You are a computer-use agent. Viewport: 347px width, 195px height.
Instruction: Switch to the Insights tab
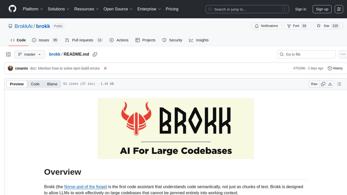(199, 40)
